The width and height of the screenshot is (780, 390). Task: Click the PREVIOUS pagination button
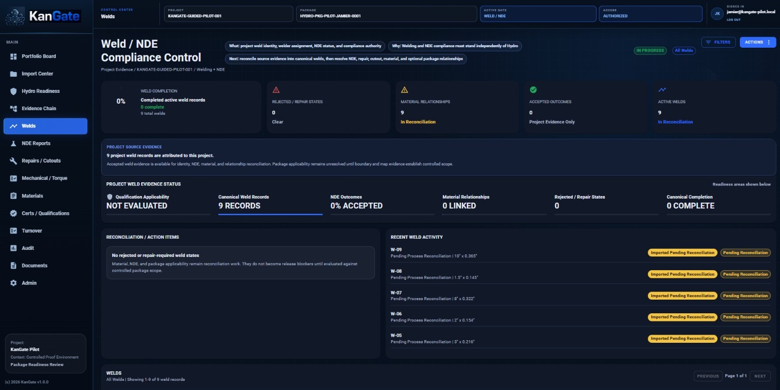click(708, 376)
